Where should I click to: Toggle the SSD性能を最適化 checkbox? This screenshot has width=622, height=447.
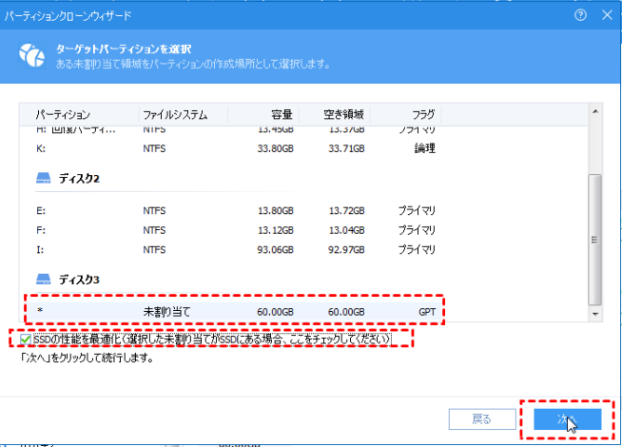pyautogui.click(x=26, y=340)
